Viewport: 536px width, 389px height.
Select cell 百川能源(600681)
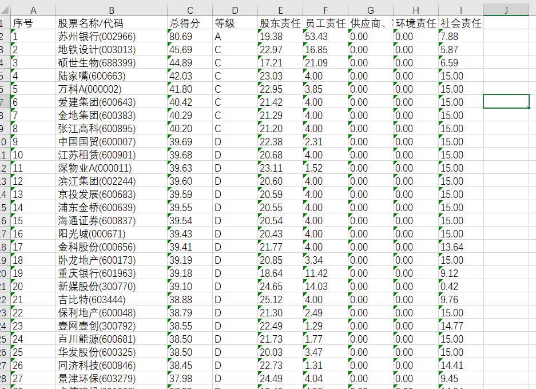[112, 339]
